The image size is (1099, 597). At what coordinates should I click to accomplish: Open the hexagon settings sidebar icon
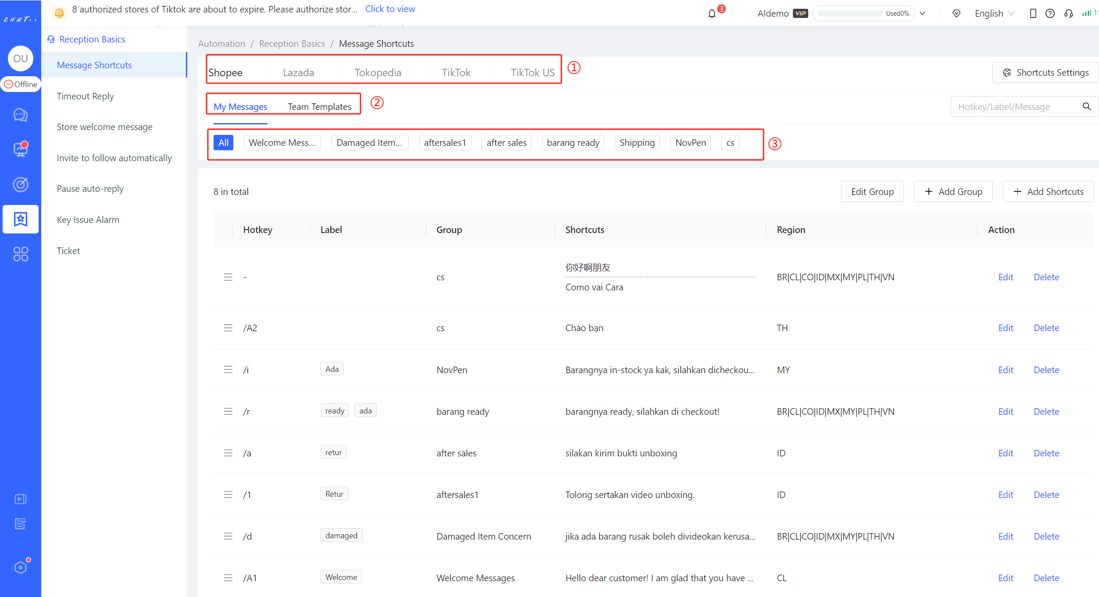21,567
